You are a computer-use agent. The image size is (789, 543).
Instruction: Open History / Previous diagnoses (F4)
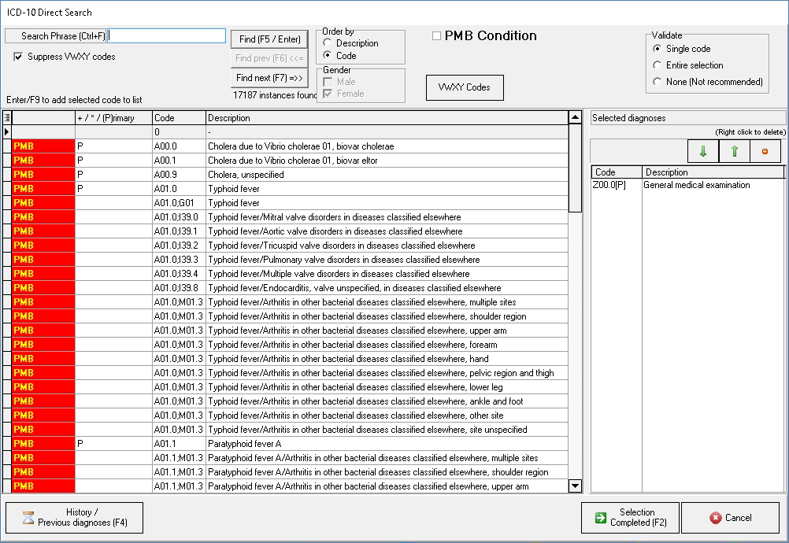point(74,518)
